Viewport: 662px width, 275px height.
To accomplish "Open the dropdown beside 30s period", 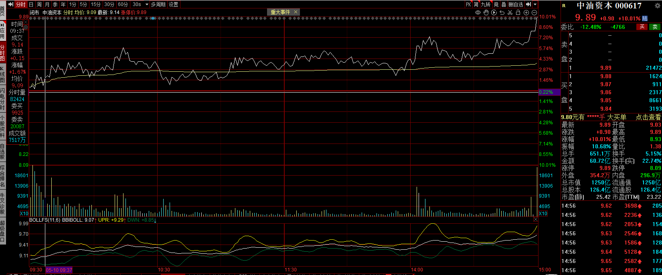I will [147, 4].
